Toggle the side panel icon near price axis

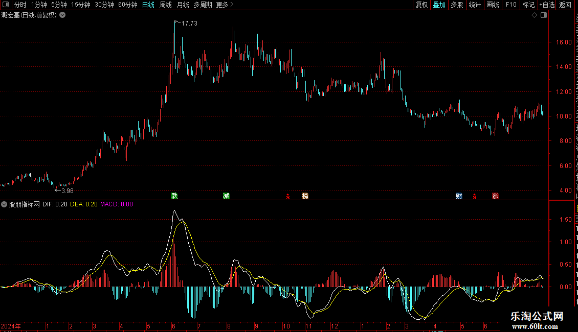[x=544, y=15]
